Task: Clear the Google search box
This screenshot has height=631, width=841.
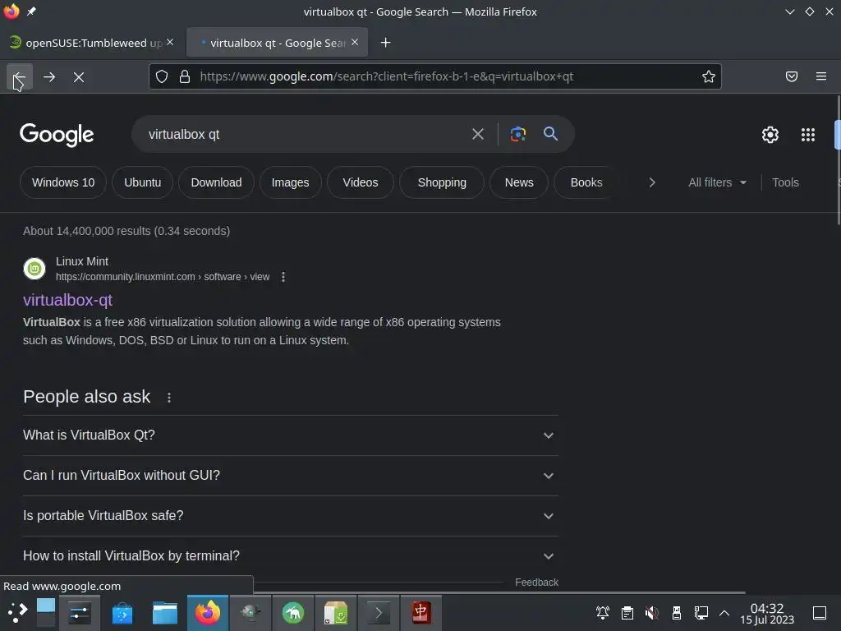Action: 478,134
